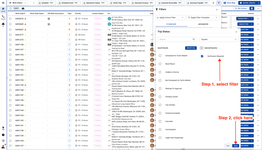Open the AI robot sidebar icon
The image size is (262, 150).
tap(3, 25)
